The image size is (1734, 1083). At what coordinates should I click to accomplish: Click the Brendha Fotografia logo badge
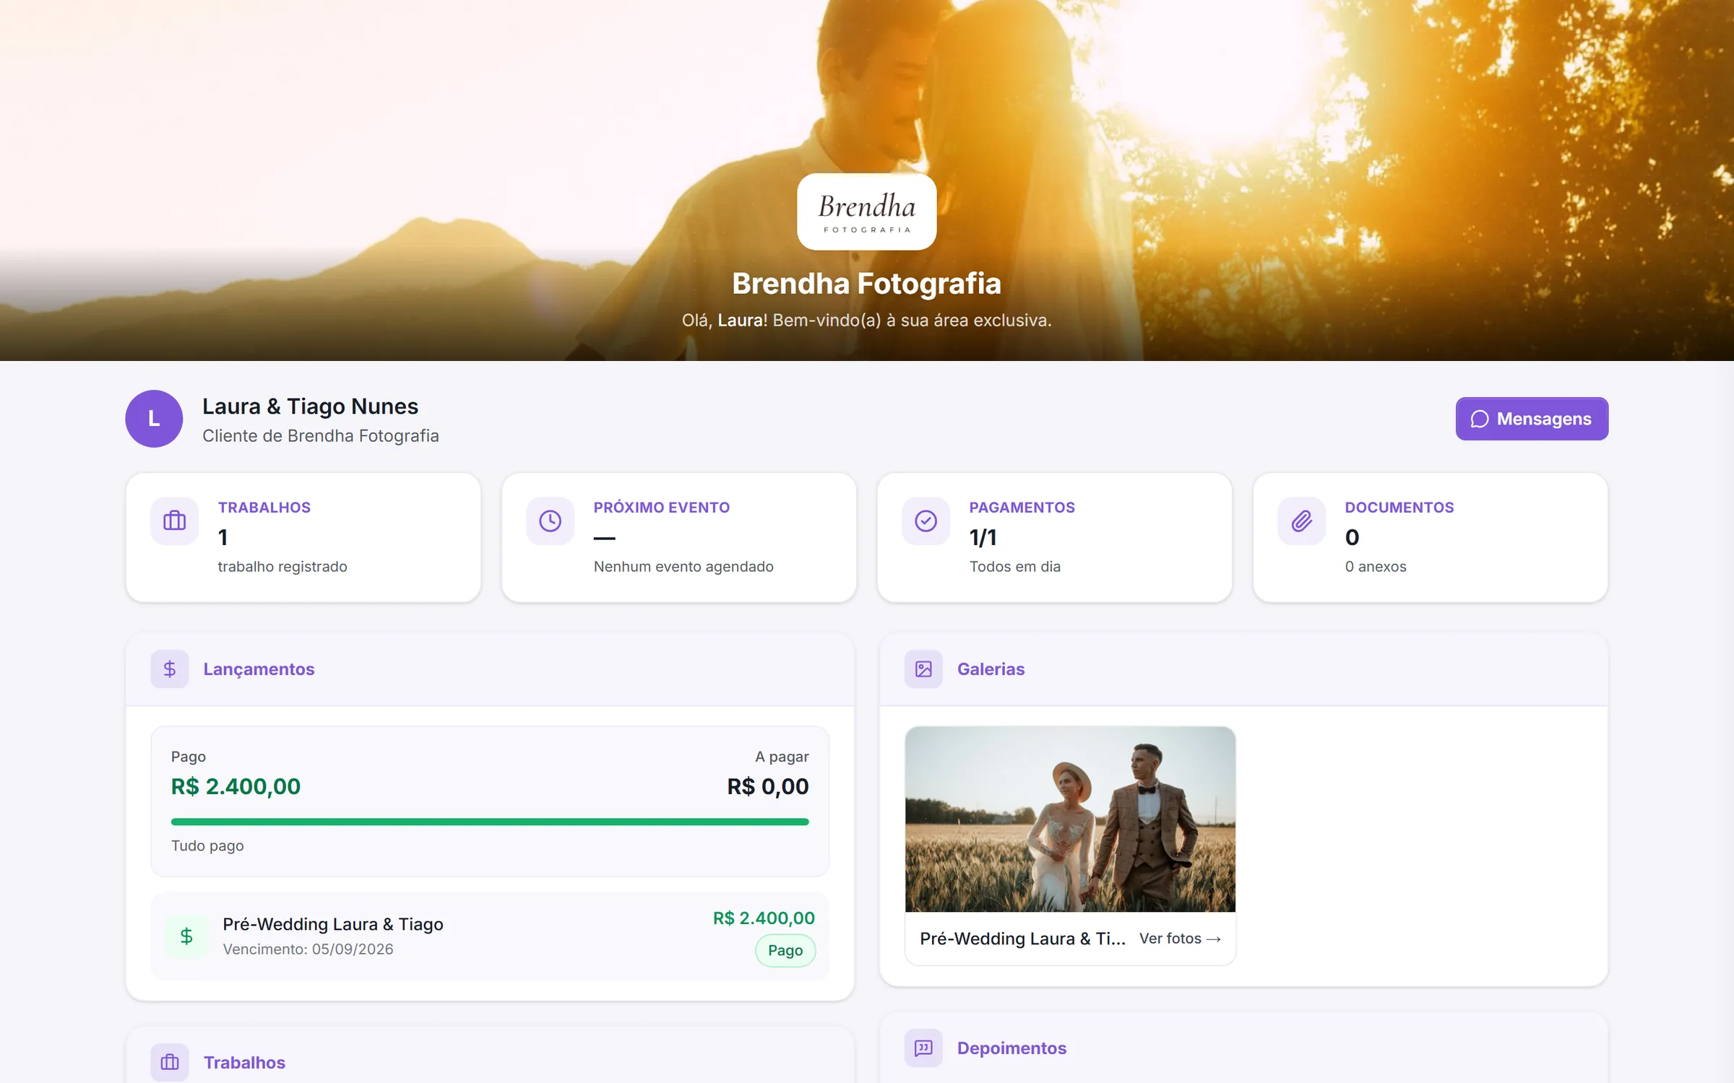(867, 212)
